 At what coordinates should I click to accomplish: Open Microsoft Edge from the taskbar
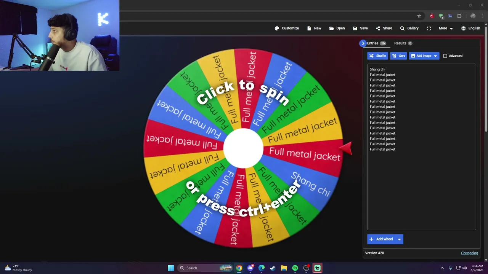pos(262,268)
